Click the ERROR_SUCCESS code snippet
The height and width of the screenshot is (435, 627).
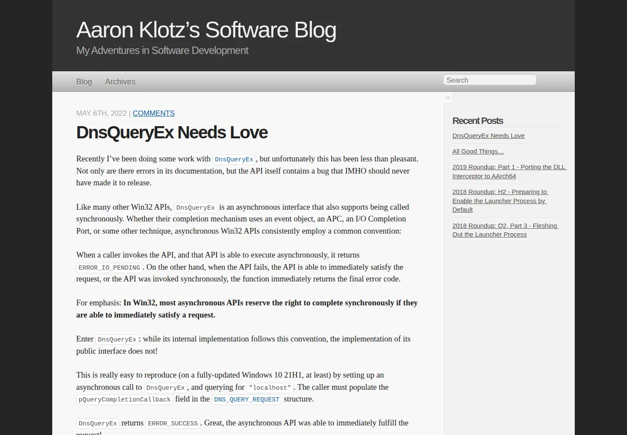pyautogui.click(x=173, y=423)
